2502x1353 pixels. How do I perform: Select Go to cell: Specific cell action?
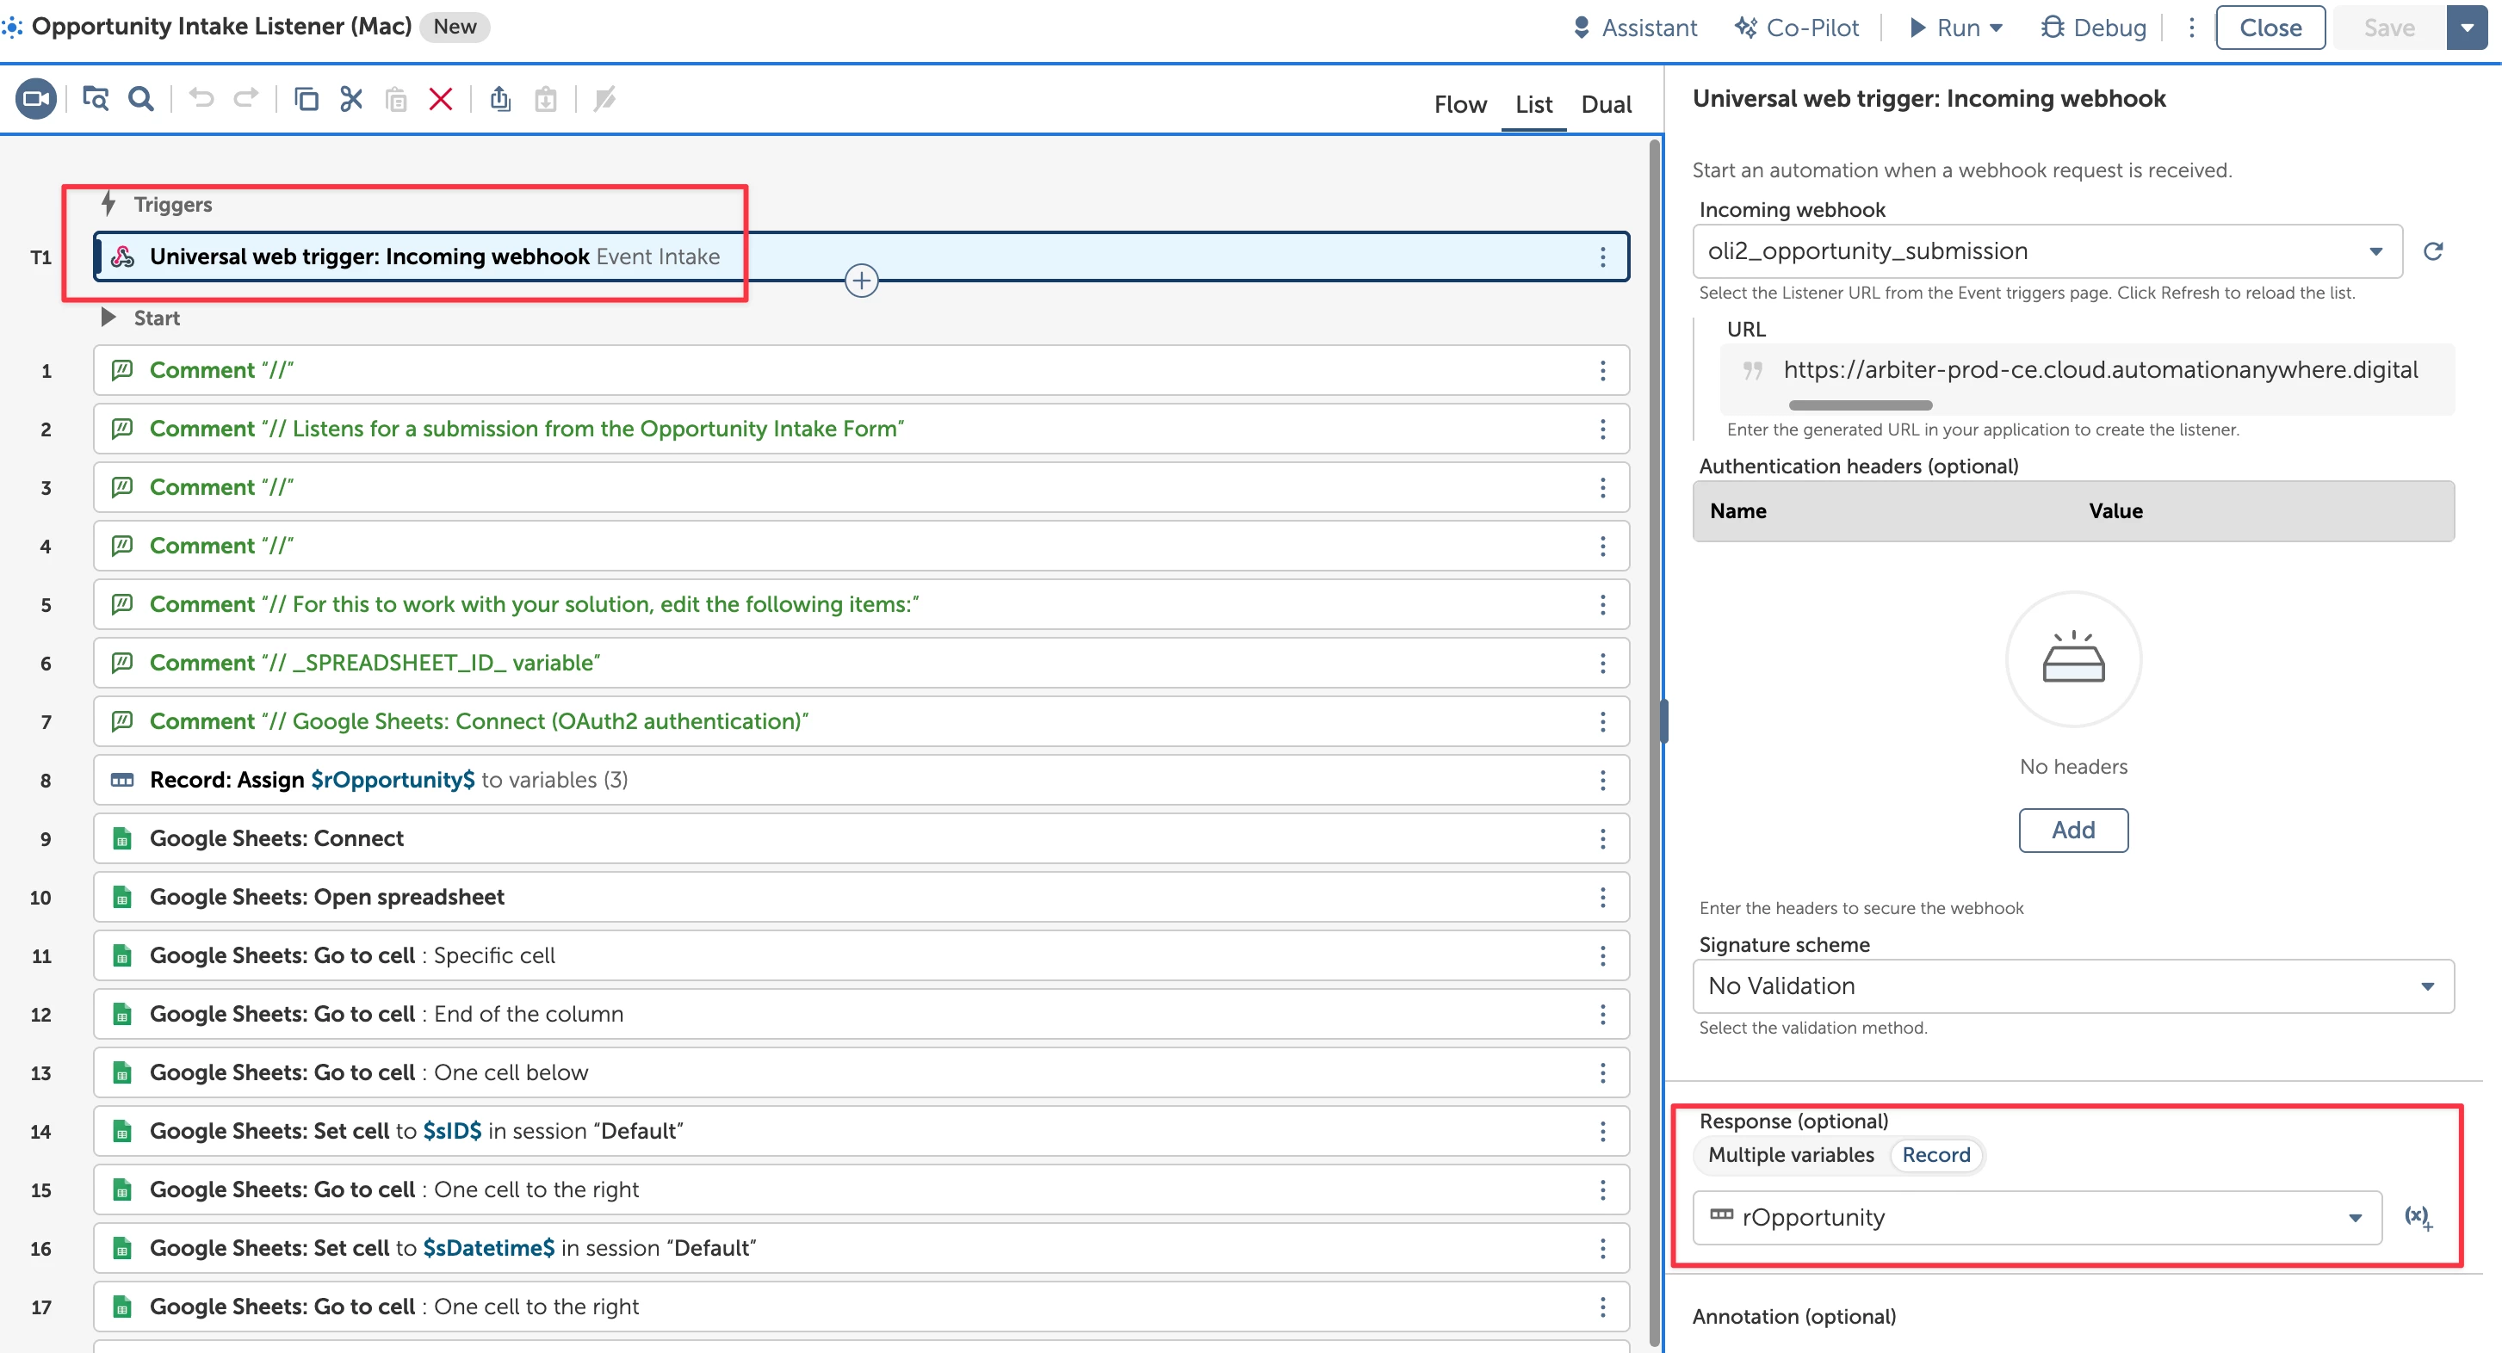[x=861, y=955]
